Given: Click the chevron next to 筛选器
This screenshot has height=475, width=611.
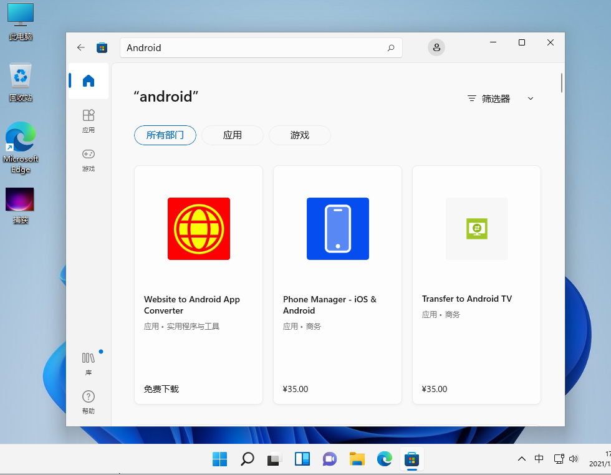Looking at the screenshot, I should (531, 98).
